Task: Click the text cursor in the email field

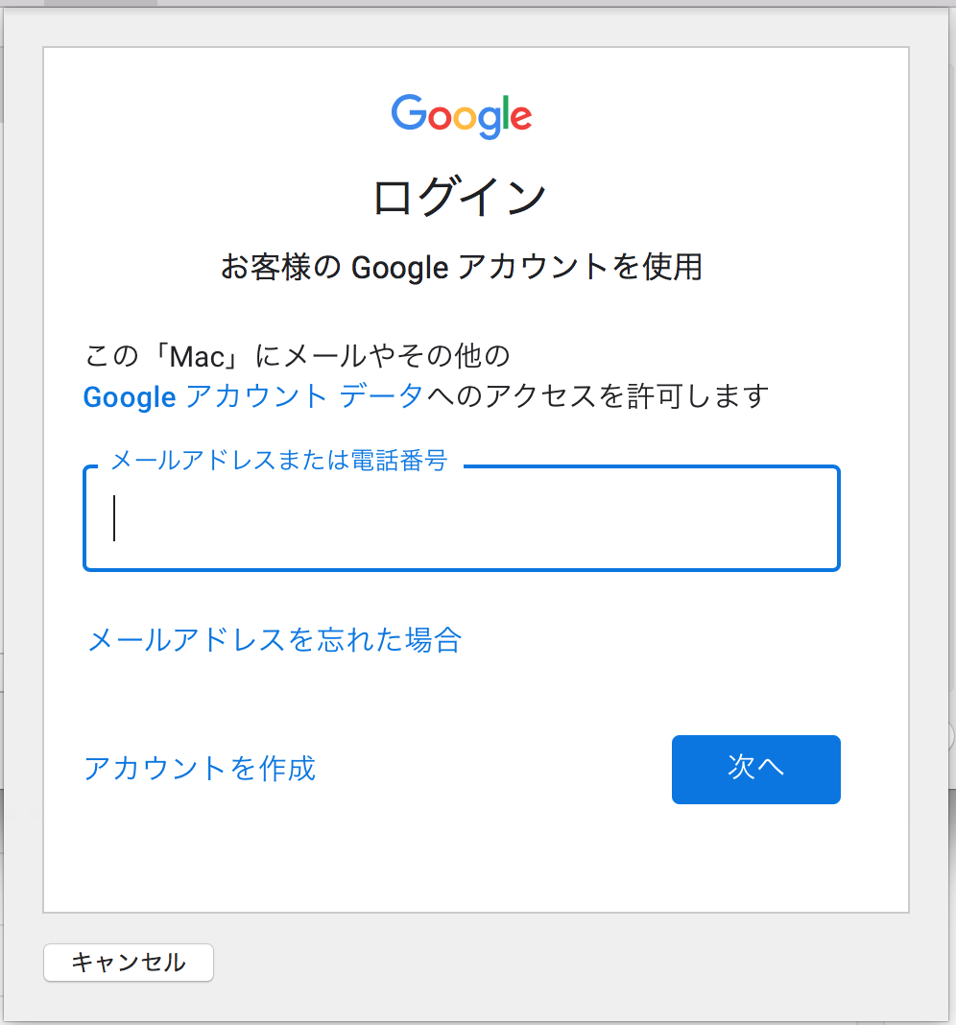Action: [114, 519]
